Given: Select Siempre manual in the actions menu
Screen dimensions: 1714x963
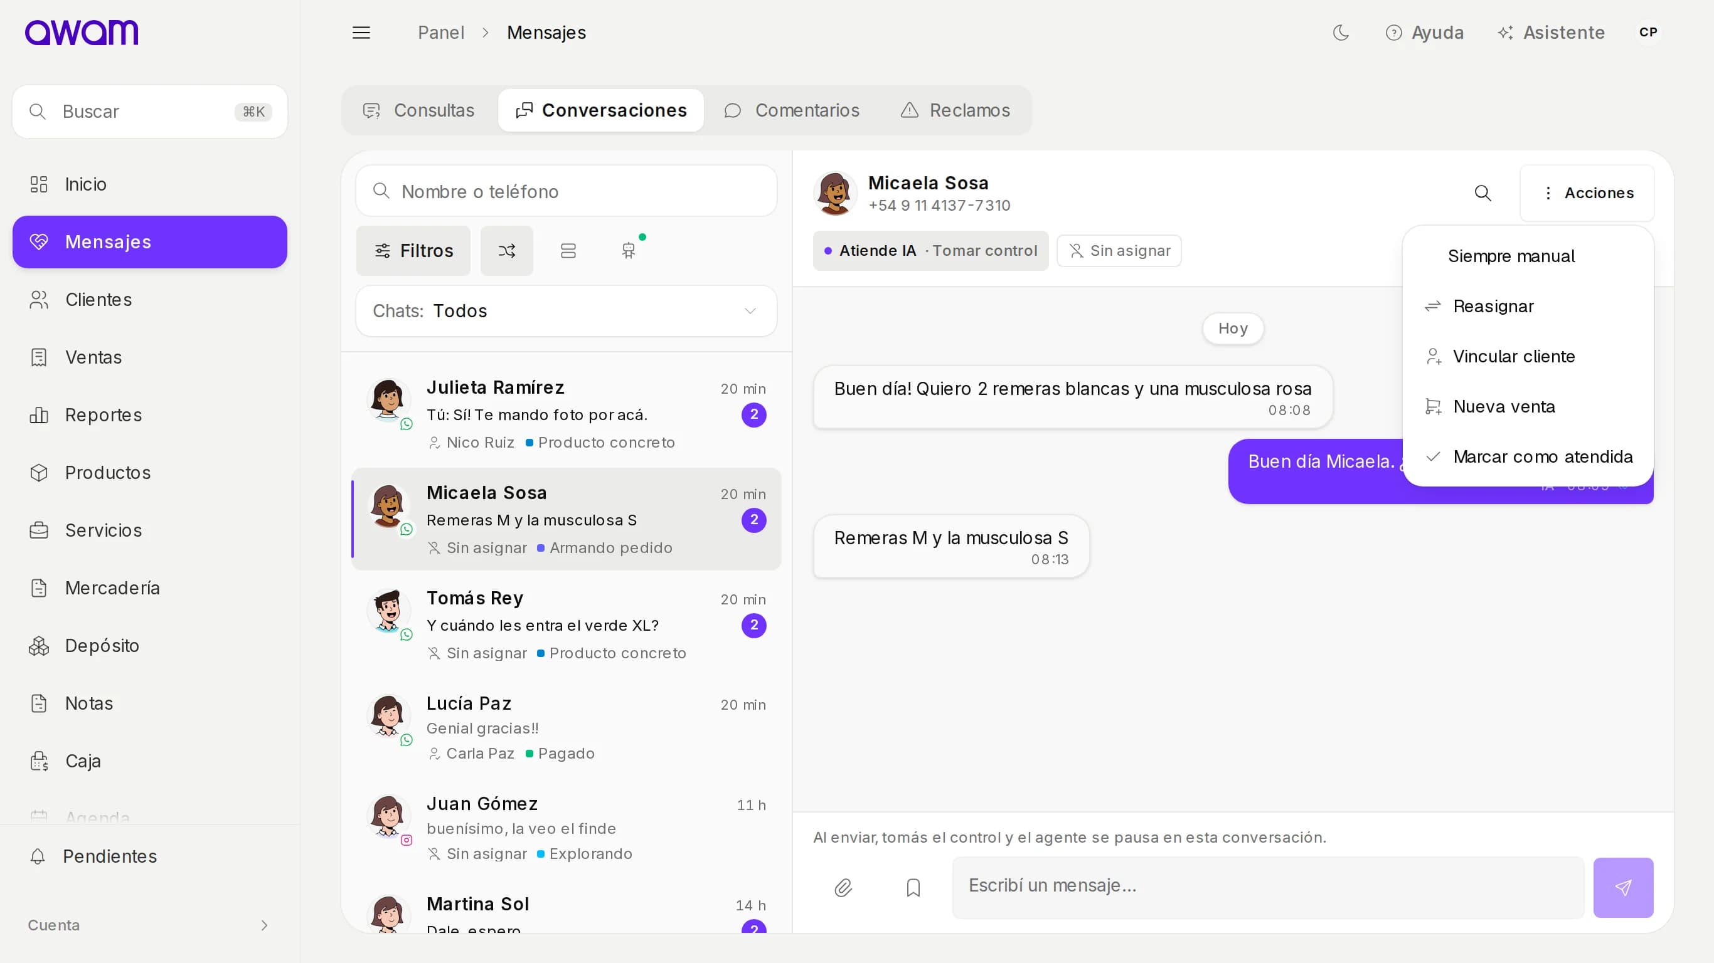Looking at the screenshot, I should 1528,256.
